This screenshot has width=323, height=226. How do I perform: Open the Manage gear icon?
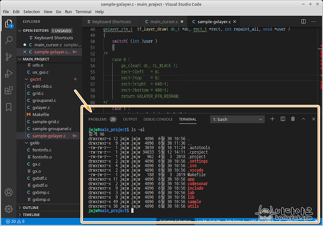pos(8,209)
